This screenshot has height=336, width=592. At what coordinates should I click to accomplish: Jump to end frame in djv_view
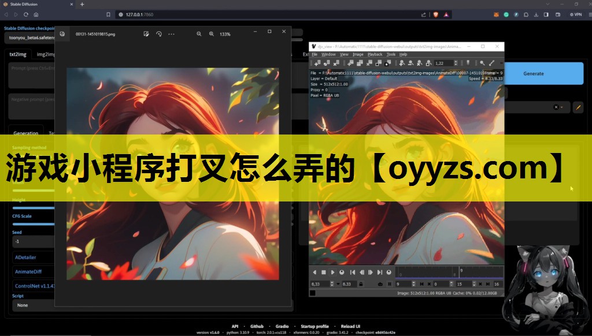click(380, 272)
